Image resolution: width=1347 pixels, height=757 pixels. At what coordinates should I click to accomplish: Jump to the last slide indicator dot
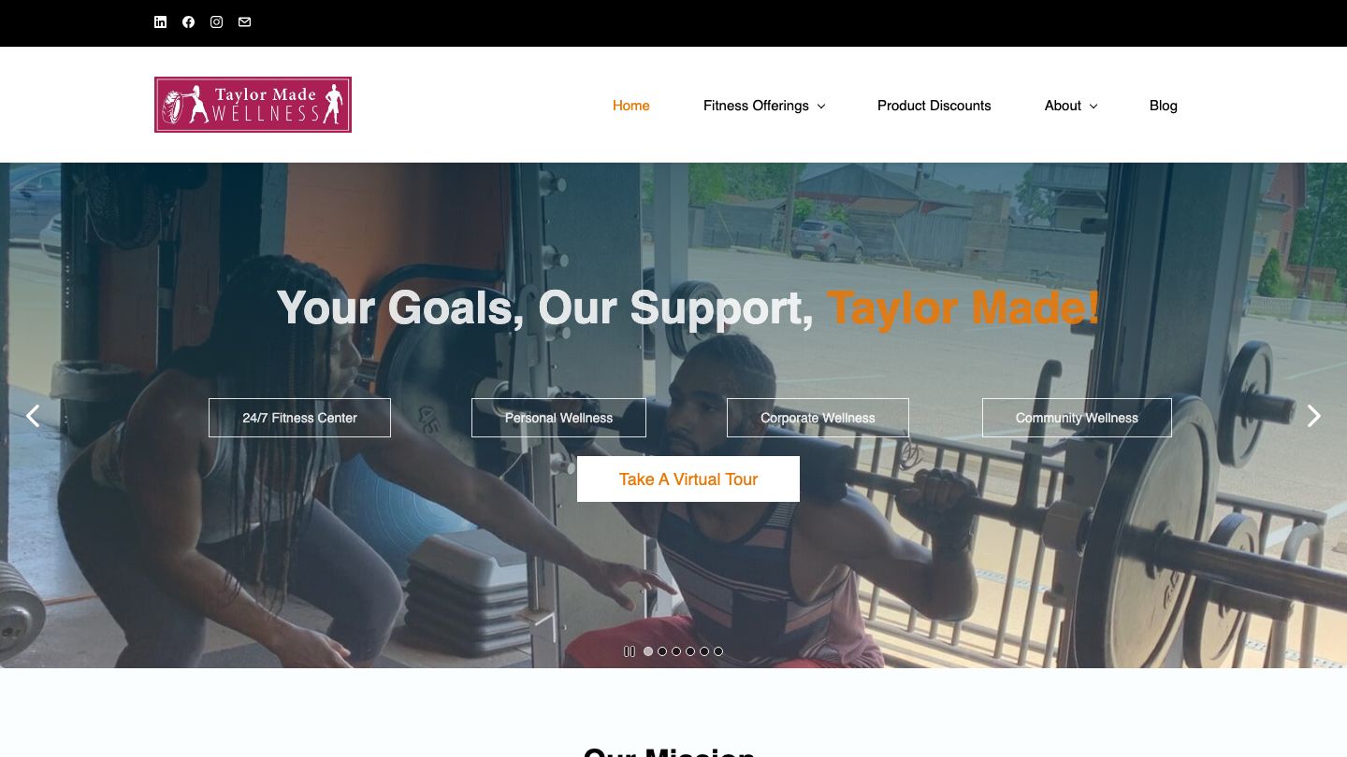point(718,651)
